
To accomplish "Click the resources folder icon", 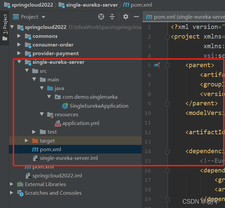I will point(50,115).
